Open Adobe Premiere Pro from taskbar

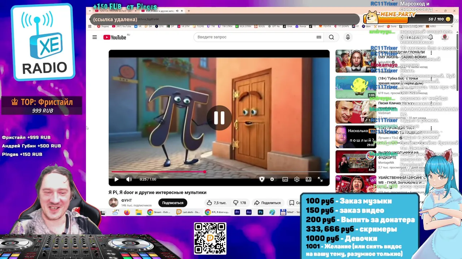(x=237, y=212)
